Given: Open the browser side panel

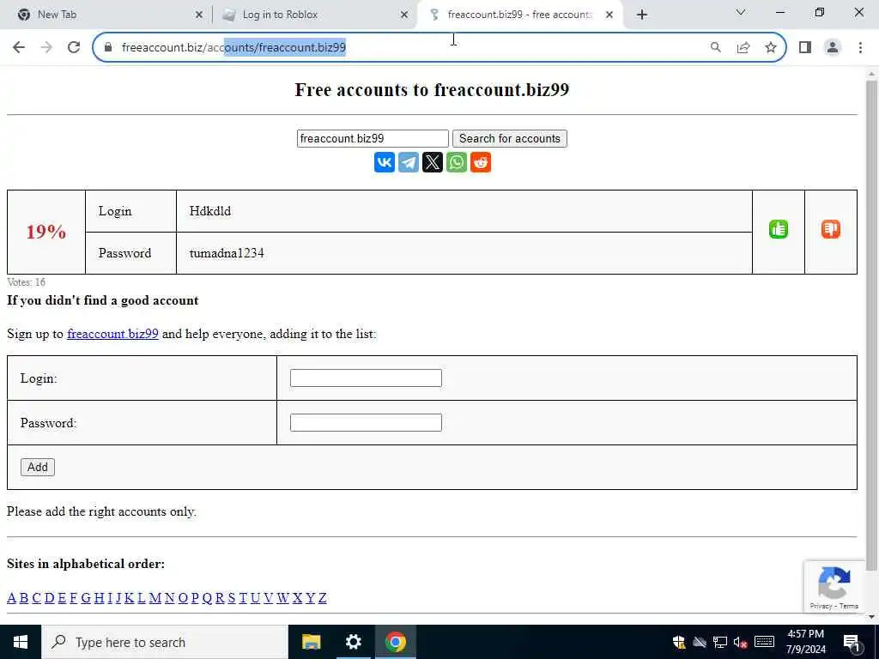Looking at the screenshot, I should 805,47.
